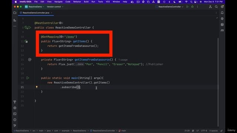Click the editor vertical scrollbar
Viewport: 237px width, 133px height.
tap(218, 82)
